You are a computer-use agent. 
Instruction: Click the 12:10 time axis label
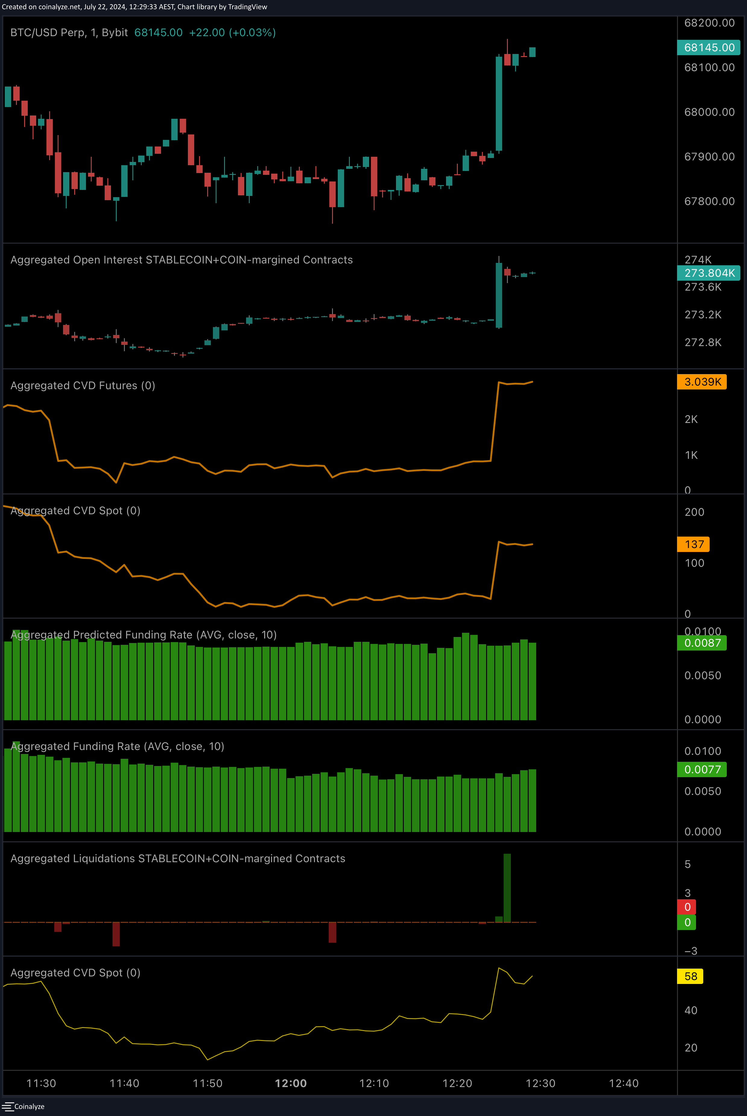(374, 1084)
